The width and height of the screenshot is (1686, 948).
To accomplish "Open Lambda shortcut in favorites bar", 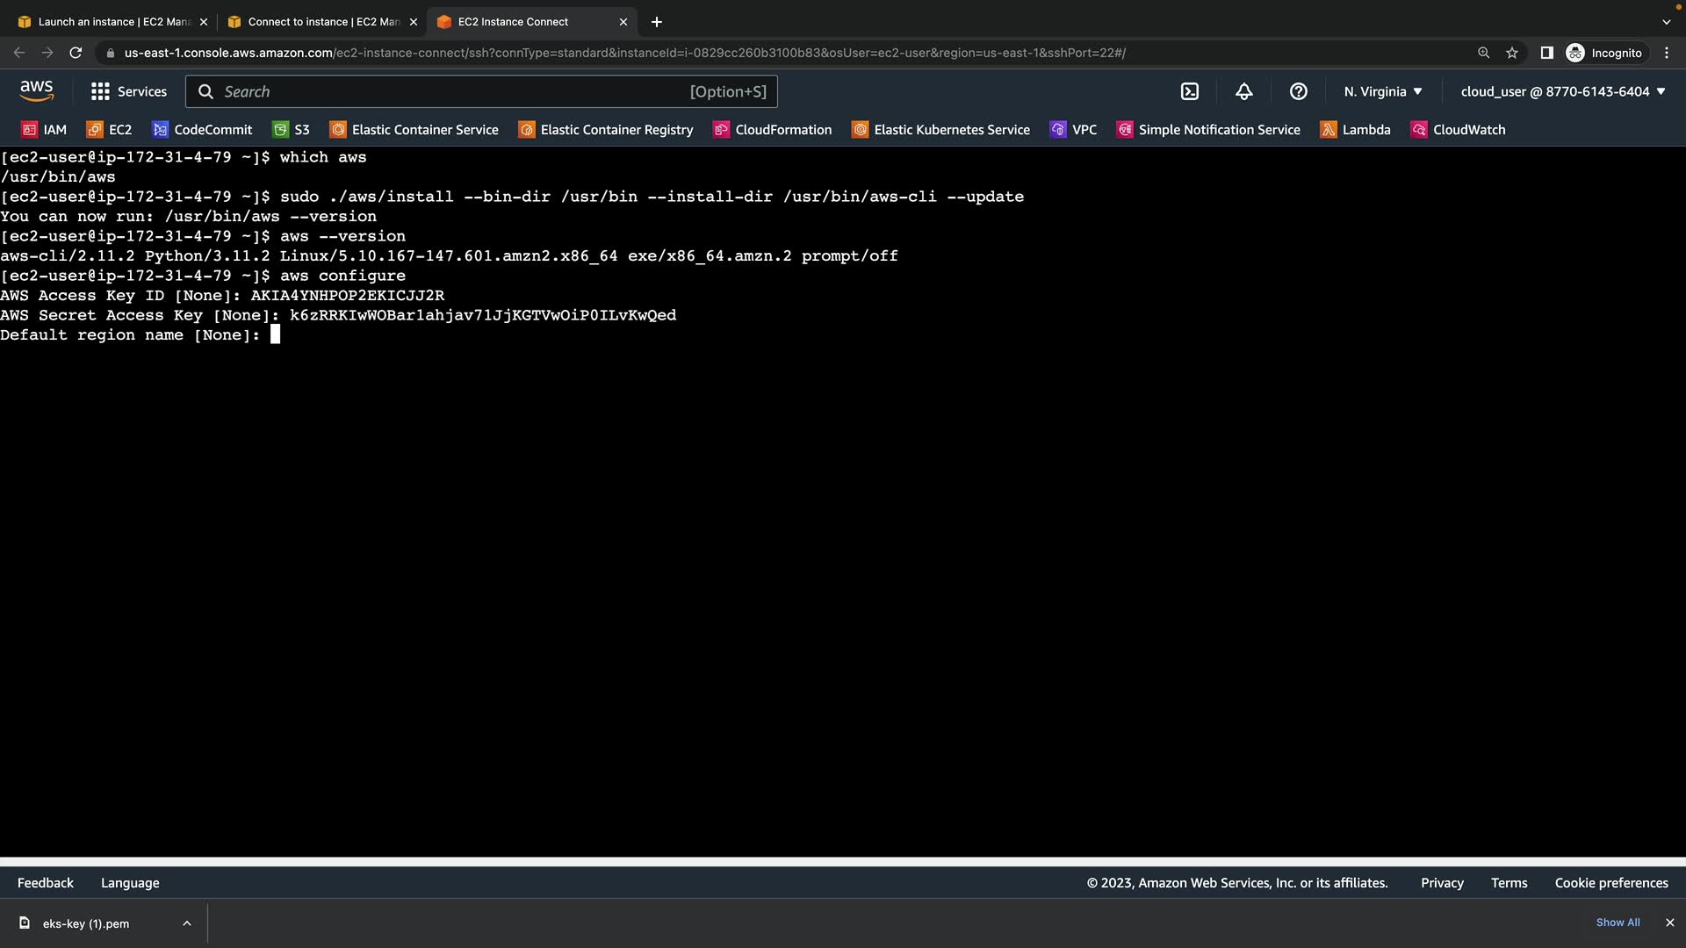I will coord(1356,130).
